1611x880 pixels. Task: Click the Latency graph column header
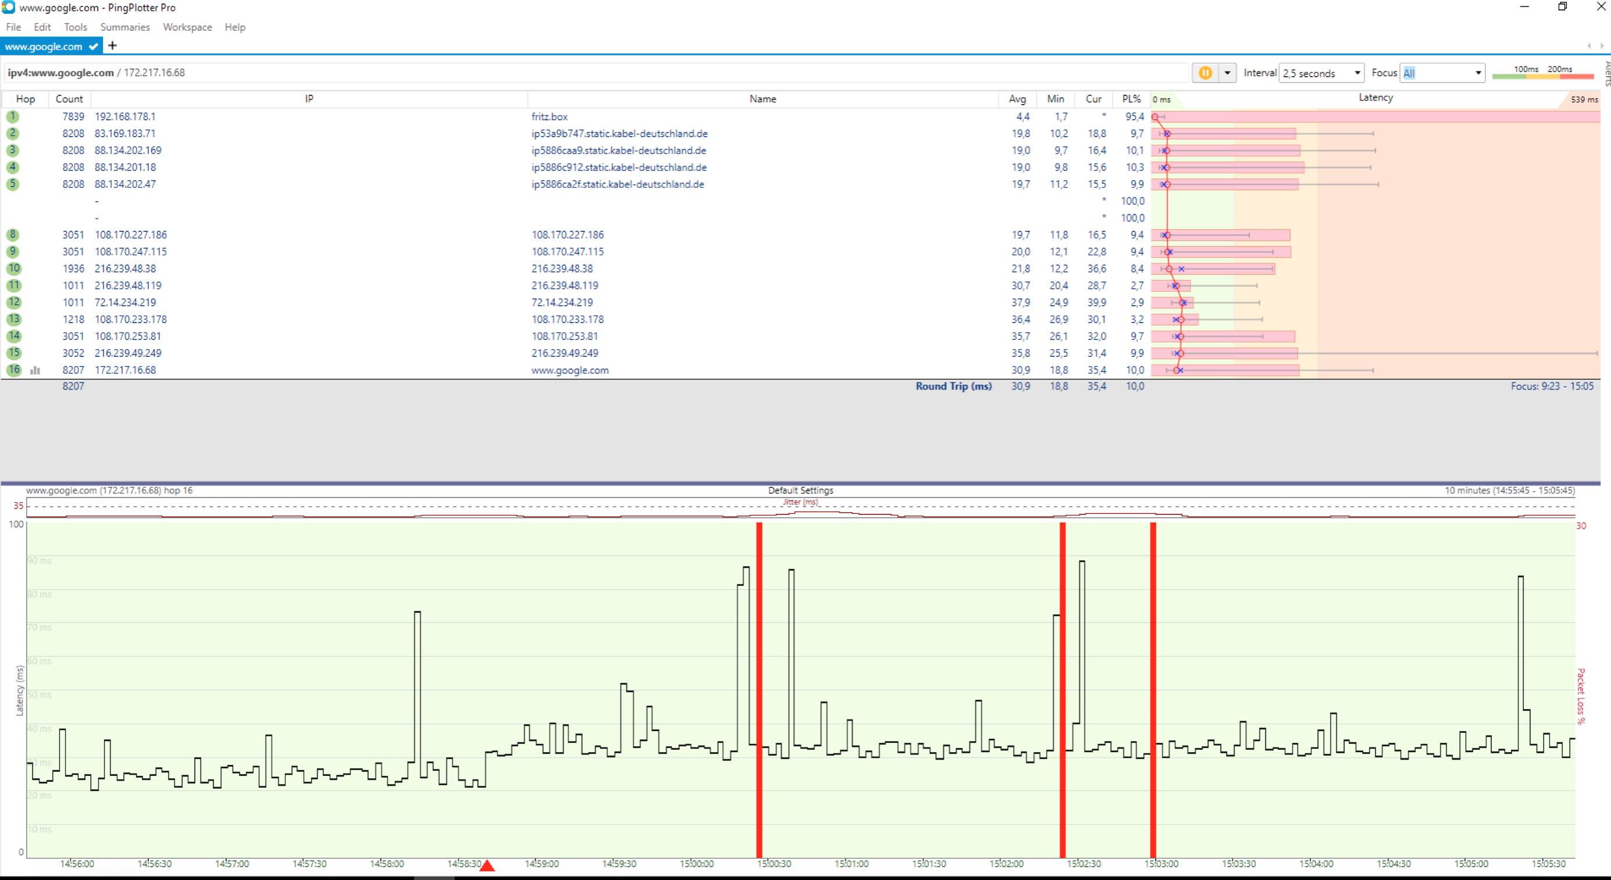click(x=1375, y=98)
